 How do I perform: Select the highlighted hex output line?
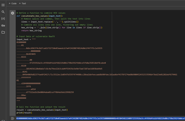100,119
